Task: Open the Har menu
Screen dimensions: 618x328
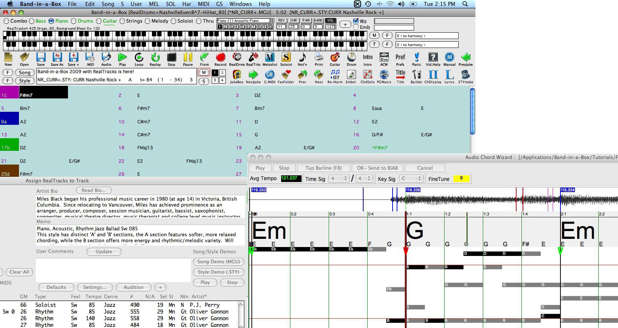Action: (x=187, y=4)
